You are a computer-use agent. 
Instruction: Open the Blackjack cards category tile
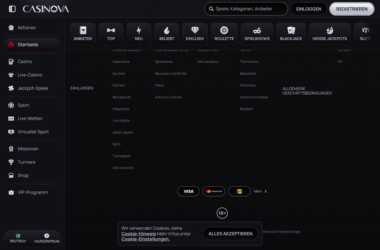coord(291,34)
